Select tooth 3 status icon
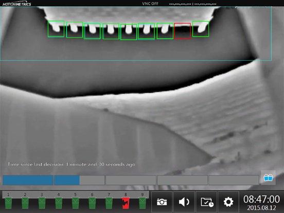This screenshot has height=213, width=284. pyautogui.click(x=42, y=203)
